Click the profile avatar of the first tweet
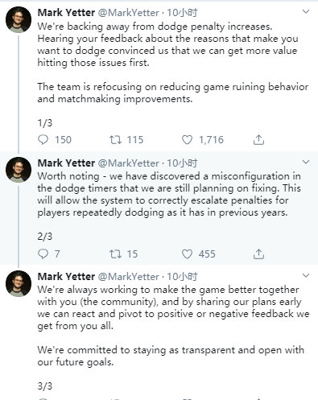Image resolution: width=318 pixels, height=400 pixels. (19, 20)
